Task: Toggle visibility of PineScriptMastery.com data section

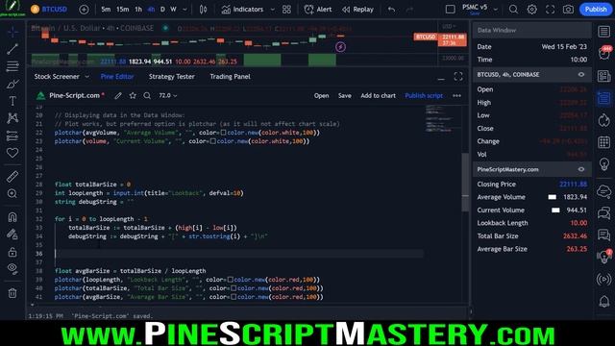Action: tap(581, 169)
